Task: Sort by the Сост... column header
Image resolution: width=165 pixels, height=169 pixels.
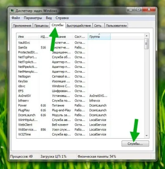Action: coord(81,37)
